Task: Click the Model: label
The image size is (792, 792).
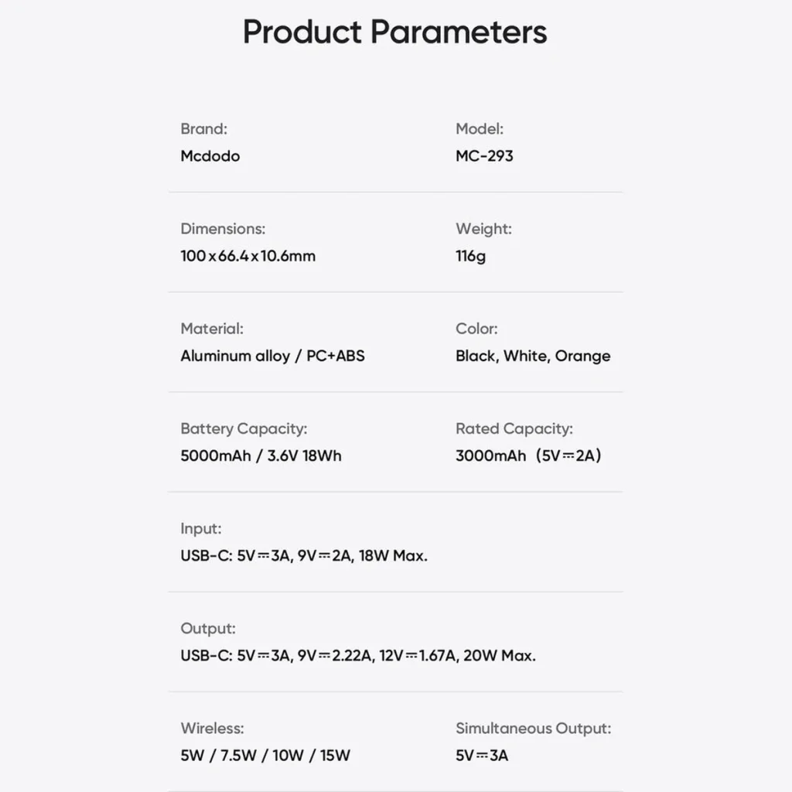Action: (x=480, y=129)
